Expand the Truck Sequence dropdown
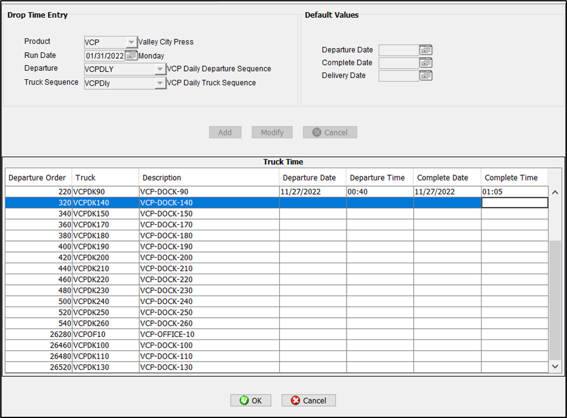The image size is (567, 418). tap(160, 83)
